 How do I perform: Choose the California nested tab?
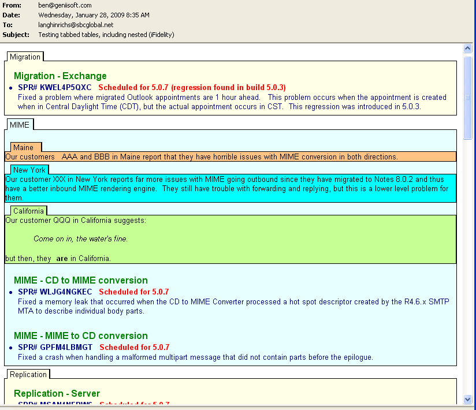coord(29,211)
